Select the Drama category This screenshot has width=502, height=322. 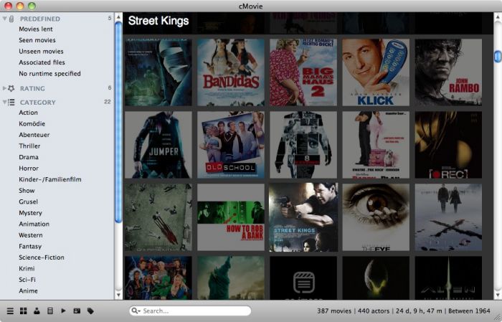click(29, 157)
